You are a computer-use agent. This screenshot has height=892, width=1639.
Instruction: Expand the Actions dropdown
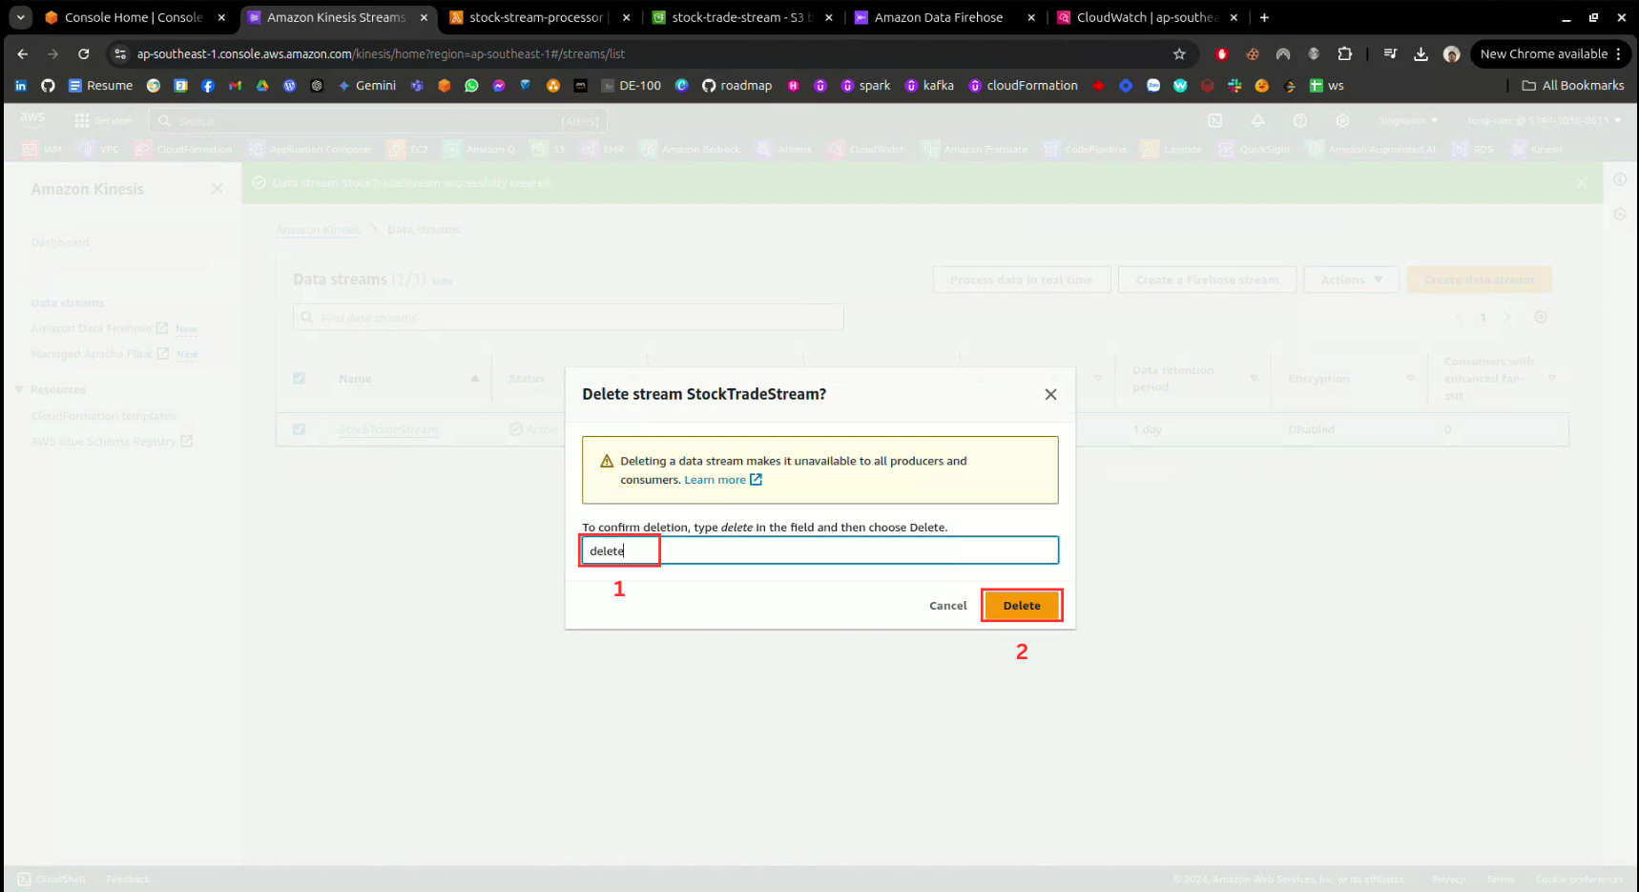[x=1351, y=280]
